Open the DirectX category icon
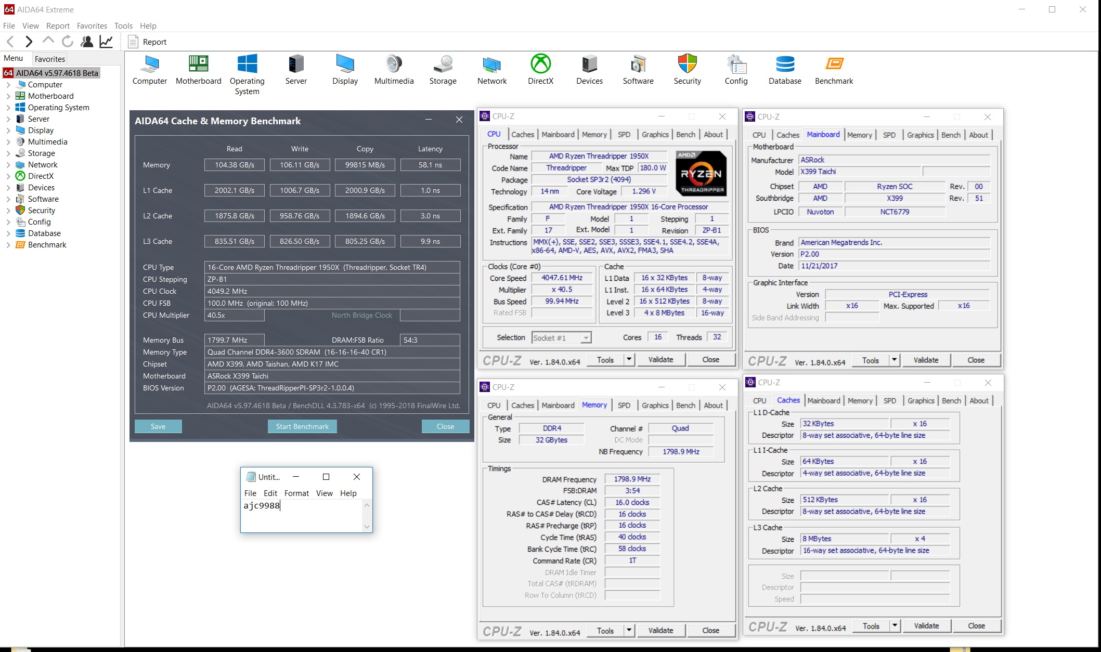The image size is (1101, 652). tap(540, 70)
